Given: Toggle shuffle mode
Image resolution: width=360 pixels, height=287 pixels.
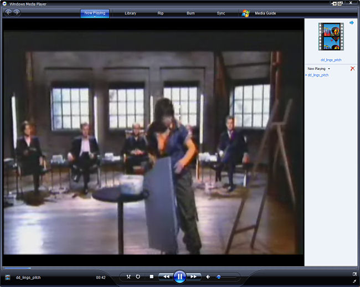Looking at the screenshot, I should coord(128,276).
